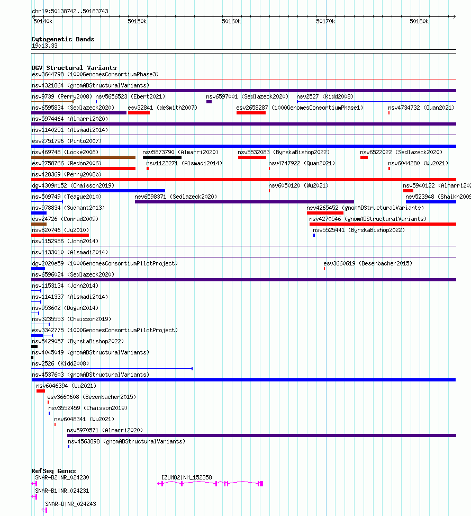Click the black nsv5429057 ByrskaBishop2022 bar

[x=34, y=346]
